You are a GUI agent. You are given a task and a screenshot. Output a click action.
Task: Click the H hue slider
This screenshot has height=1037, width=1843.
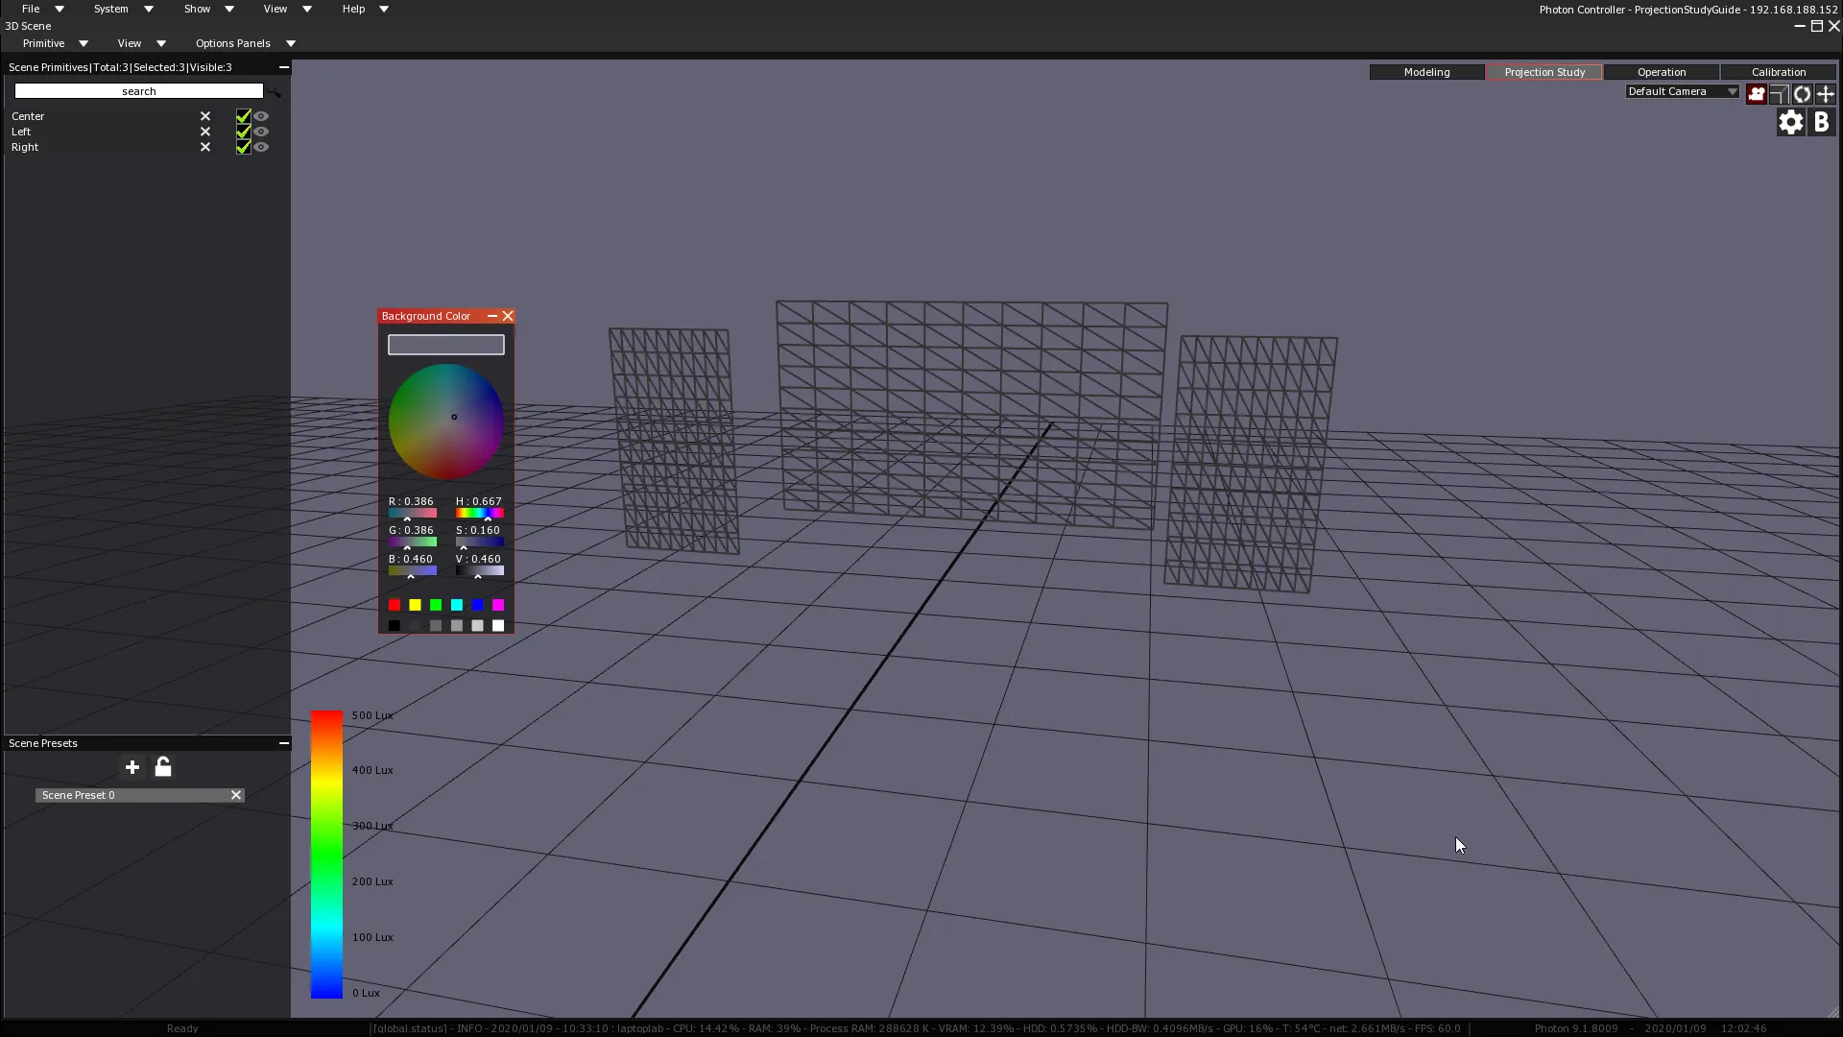(480, 514)
